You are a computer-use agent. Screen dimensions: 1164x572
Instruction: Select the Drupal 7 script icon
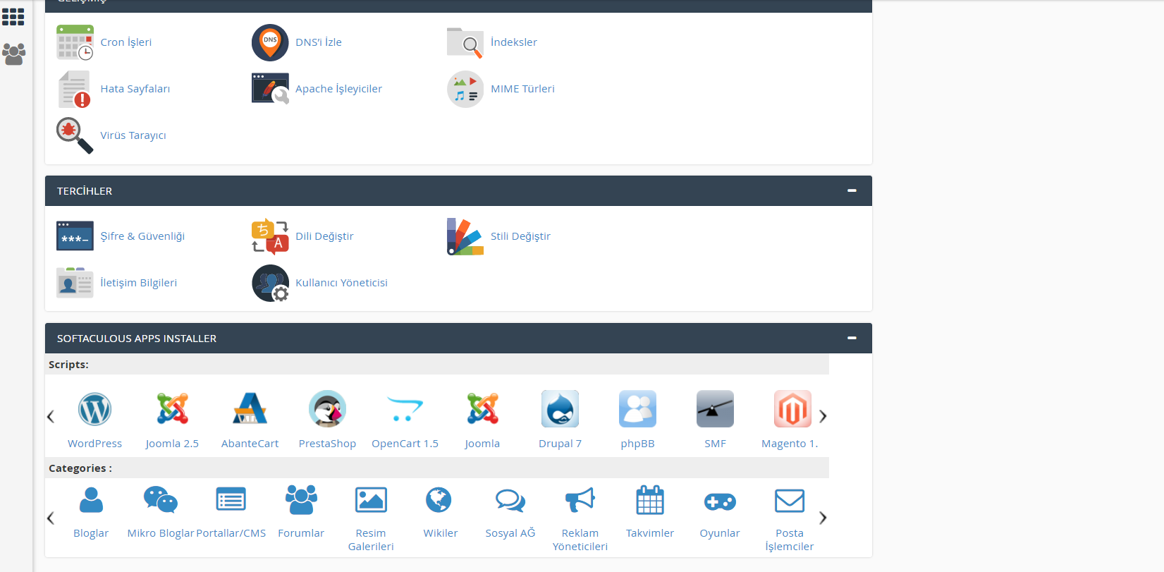click(x=560, y=409)
